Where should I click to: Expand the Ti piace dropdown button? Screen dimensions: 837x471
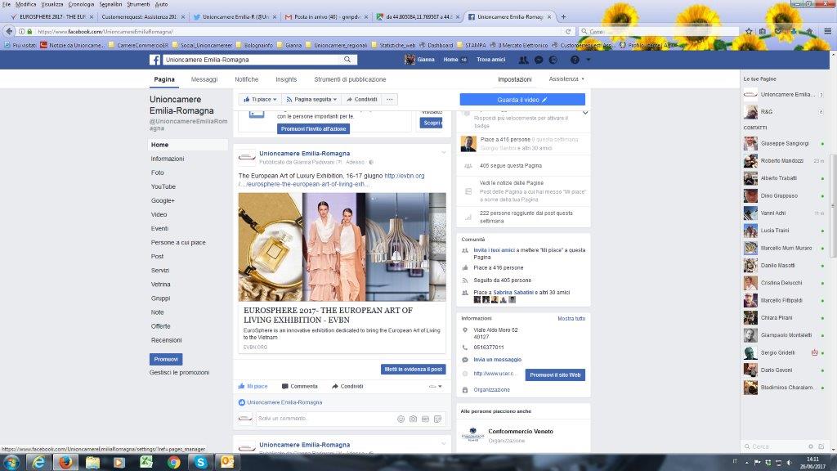point(260,99)
